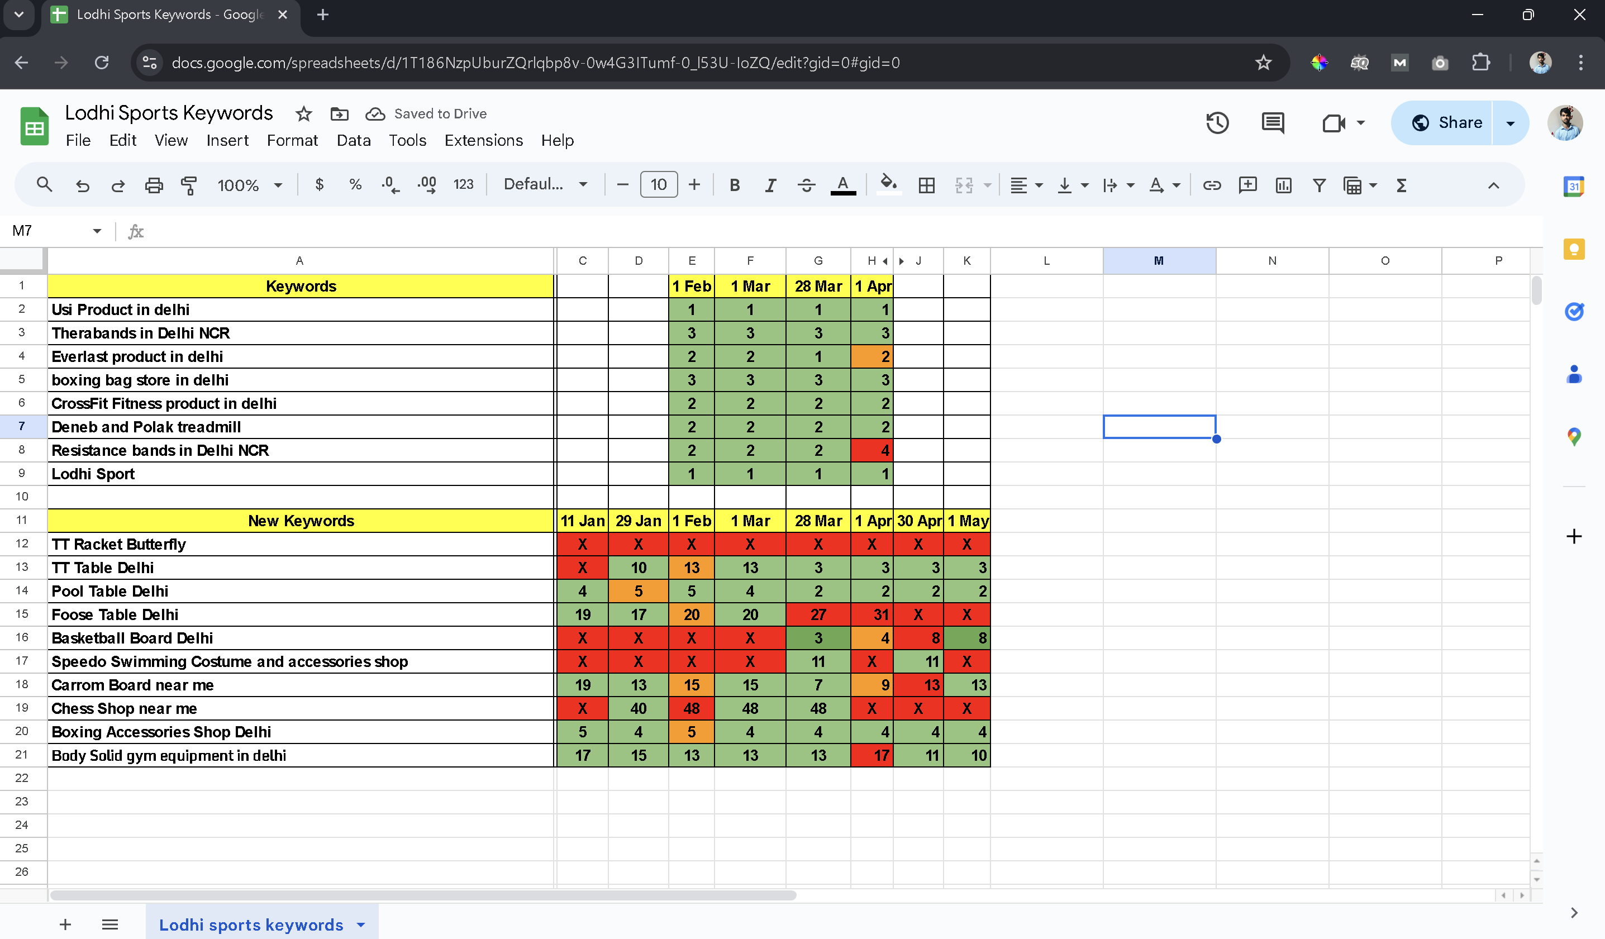
Task: Click the font size input field
Action: click(x=658, y=185)
